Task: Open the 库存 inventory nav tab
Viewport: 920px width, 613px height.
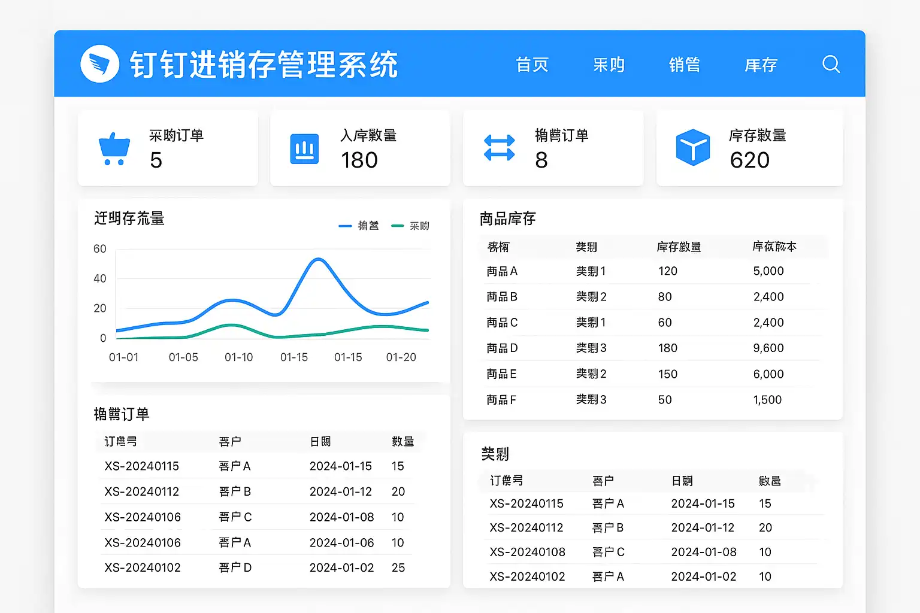Action: pos(761,65)
